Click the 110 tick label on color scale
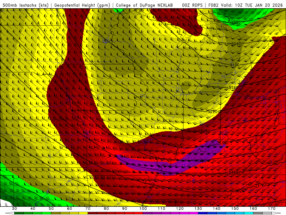286x215 pixels. [x=162, y=209]
